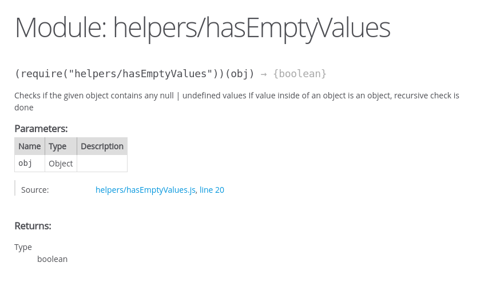
Task: Follow the line 20 link
Action: pyautogui.click(x=212, y=190)
